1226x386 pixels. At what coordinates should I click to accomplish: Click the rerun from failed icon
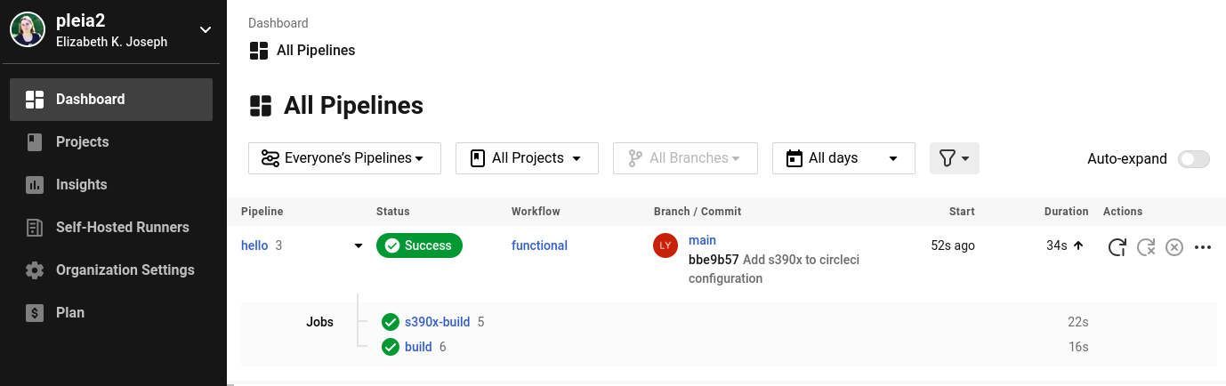(1146, 247)
